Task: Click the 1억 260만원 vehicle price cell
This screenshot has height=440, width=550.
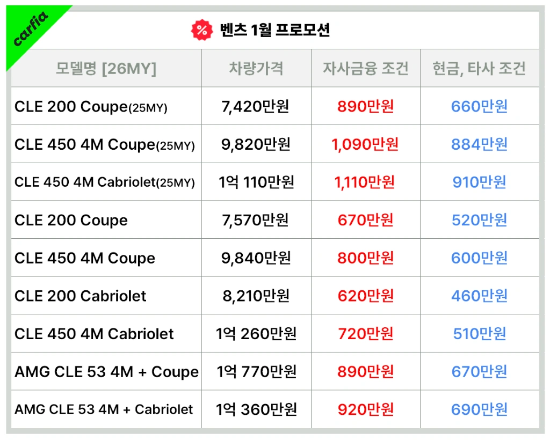Action: pyautogui.click(x=256, y=334)
